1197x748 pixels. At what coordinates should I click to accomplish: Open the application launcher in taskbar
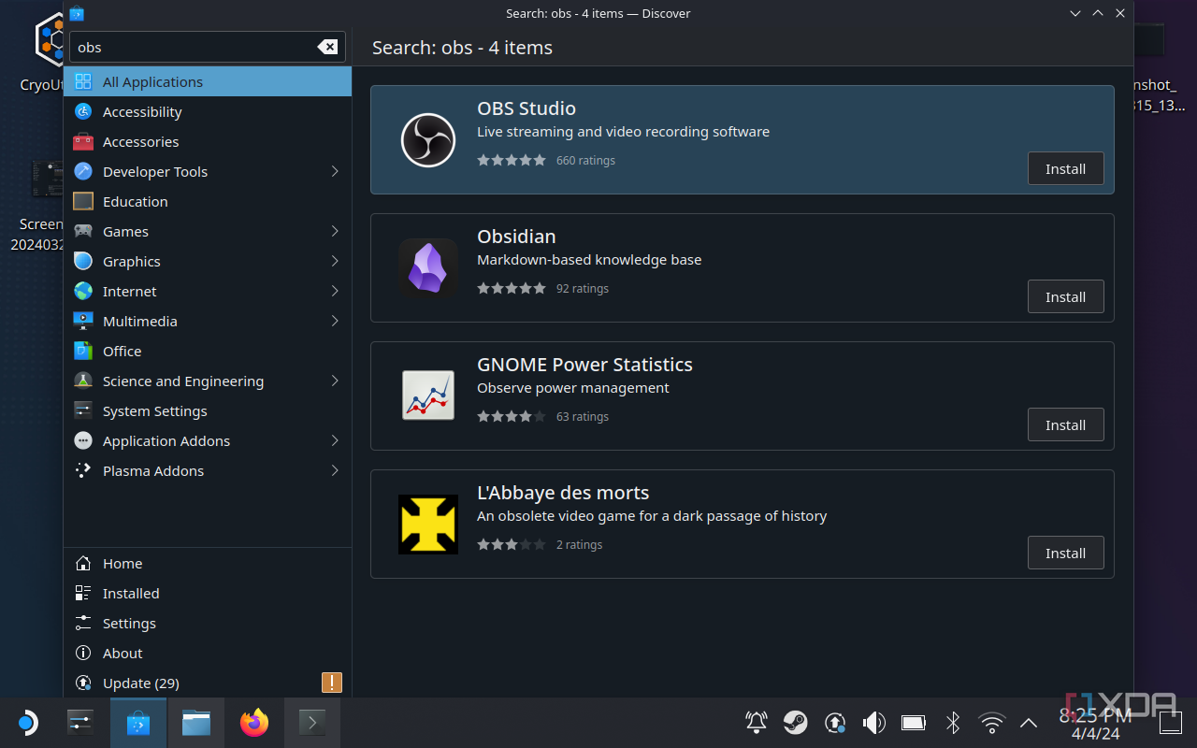click(26, 723)
